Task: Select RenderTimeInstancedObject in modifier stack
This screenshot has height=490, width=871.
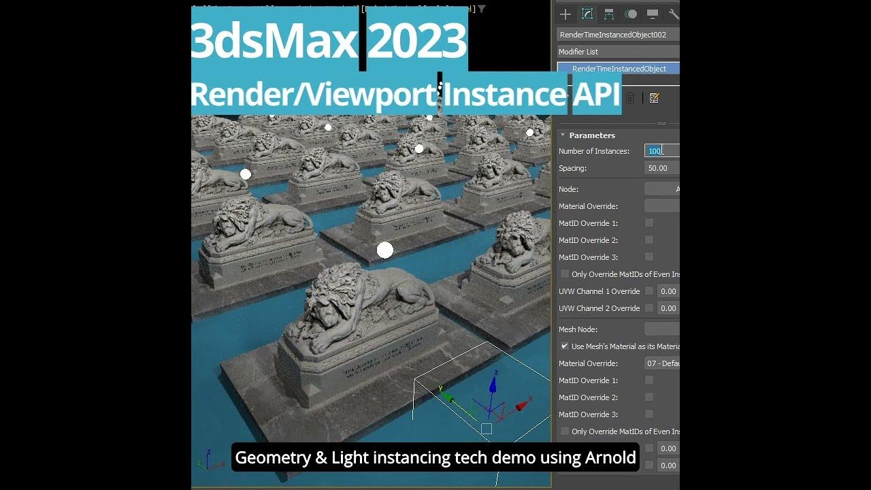Action: click(x=619, y=69)
